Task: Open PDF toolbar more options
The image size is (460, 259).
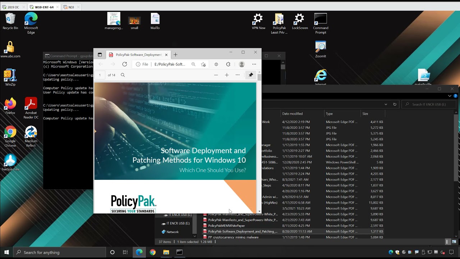Action: pyautogui.click(x=238, y=75)
